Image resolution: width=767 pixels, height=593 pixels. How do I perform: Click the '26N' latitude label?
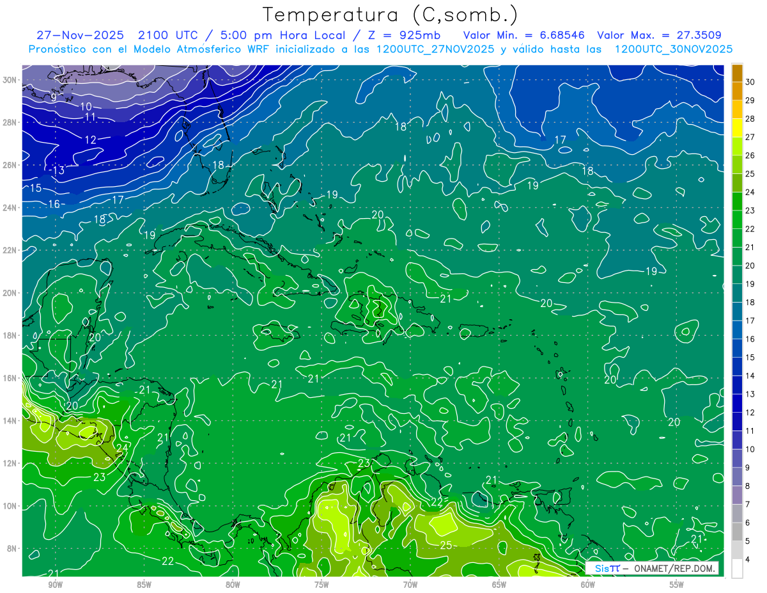click(10, 165)
